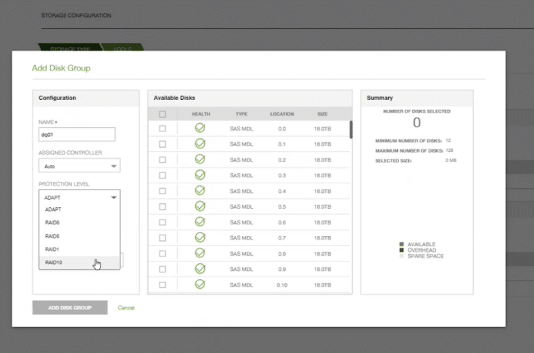Click the AVAILABLE legend color swatch

[x=401, y=244]
